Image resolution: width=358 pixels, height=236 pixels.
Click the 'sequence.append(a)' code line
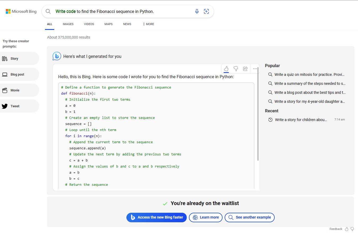[x=88, y=148]
